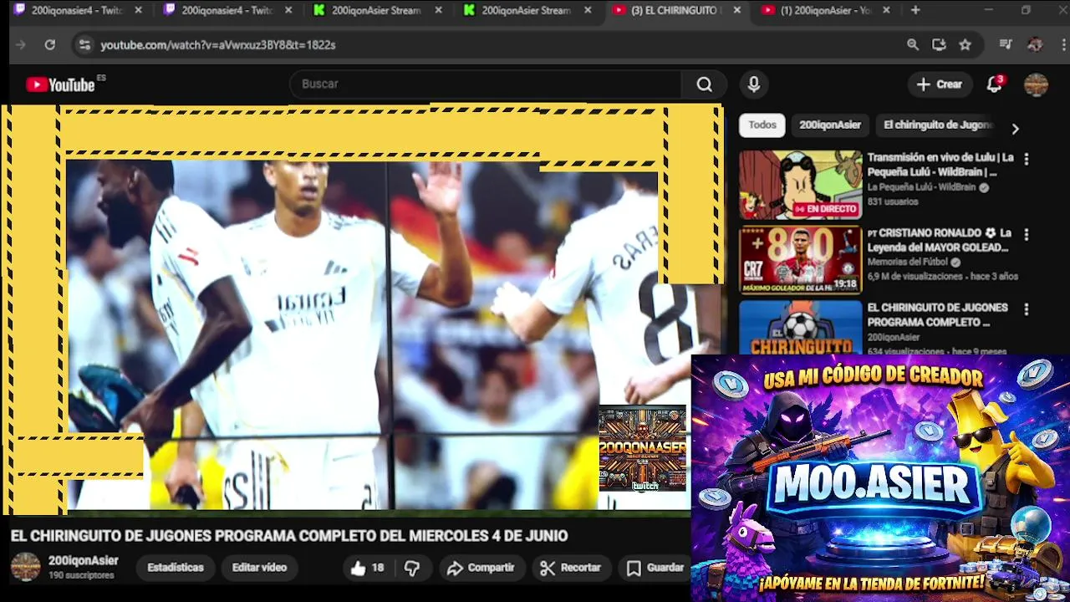Open the 200iqonAsier channel avatar below video
This screenshot has width=1070, height=602.
25,567
